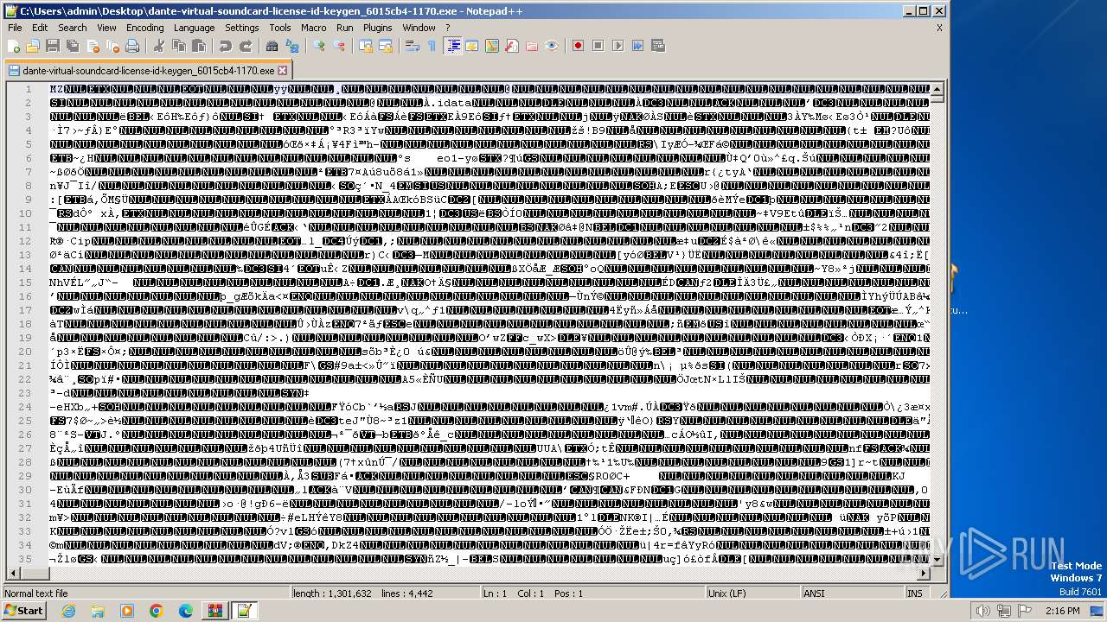Toggle synchronize vertical scrolling icon
The height and width of the screenshot is (622, 1107).
366,46
